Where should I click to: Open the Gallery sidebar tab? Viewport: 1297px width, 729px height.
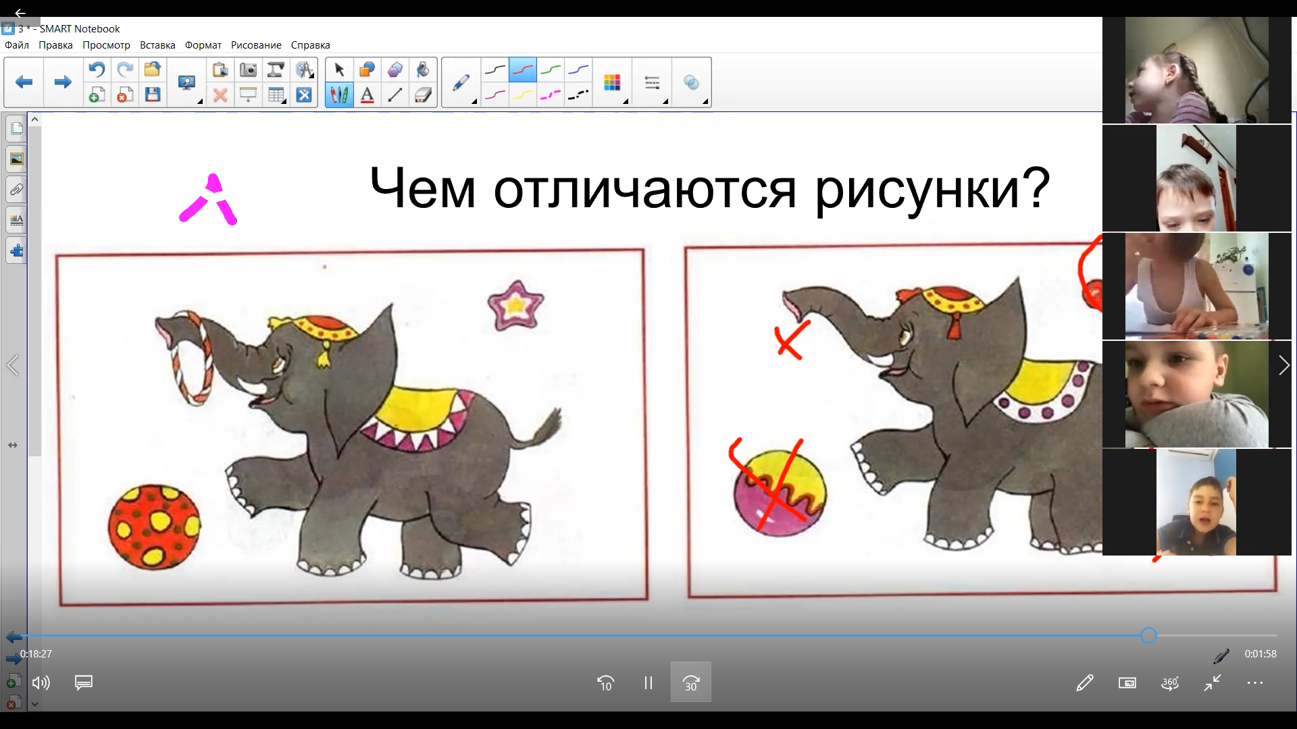click(16, 159)
